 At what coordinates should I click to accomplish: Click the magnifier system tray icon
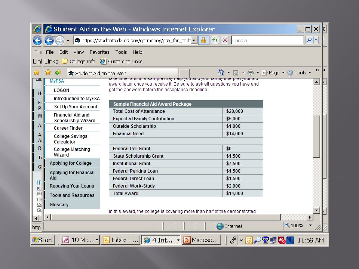coord(257,240)
